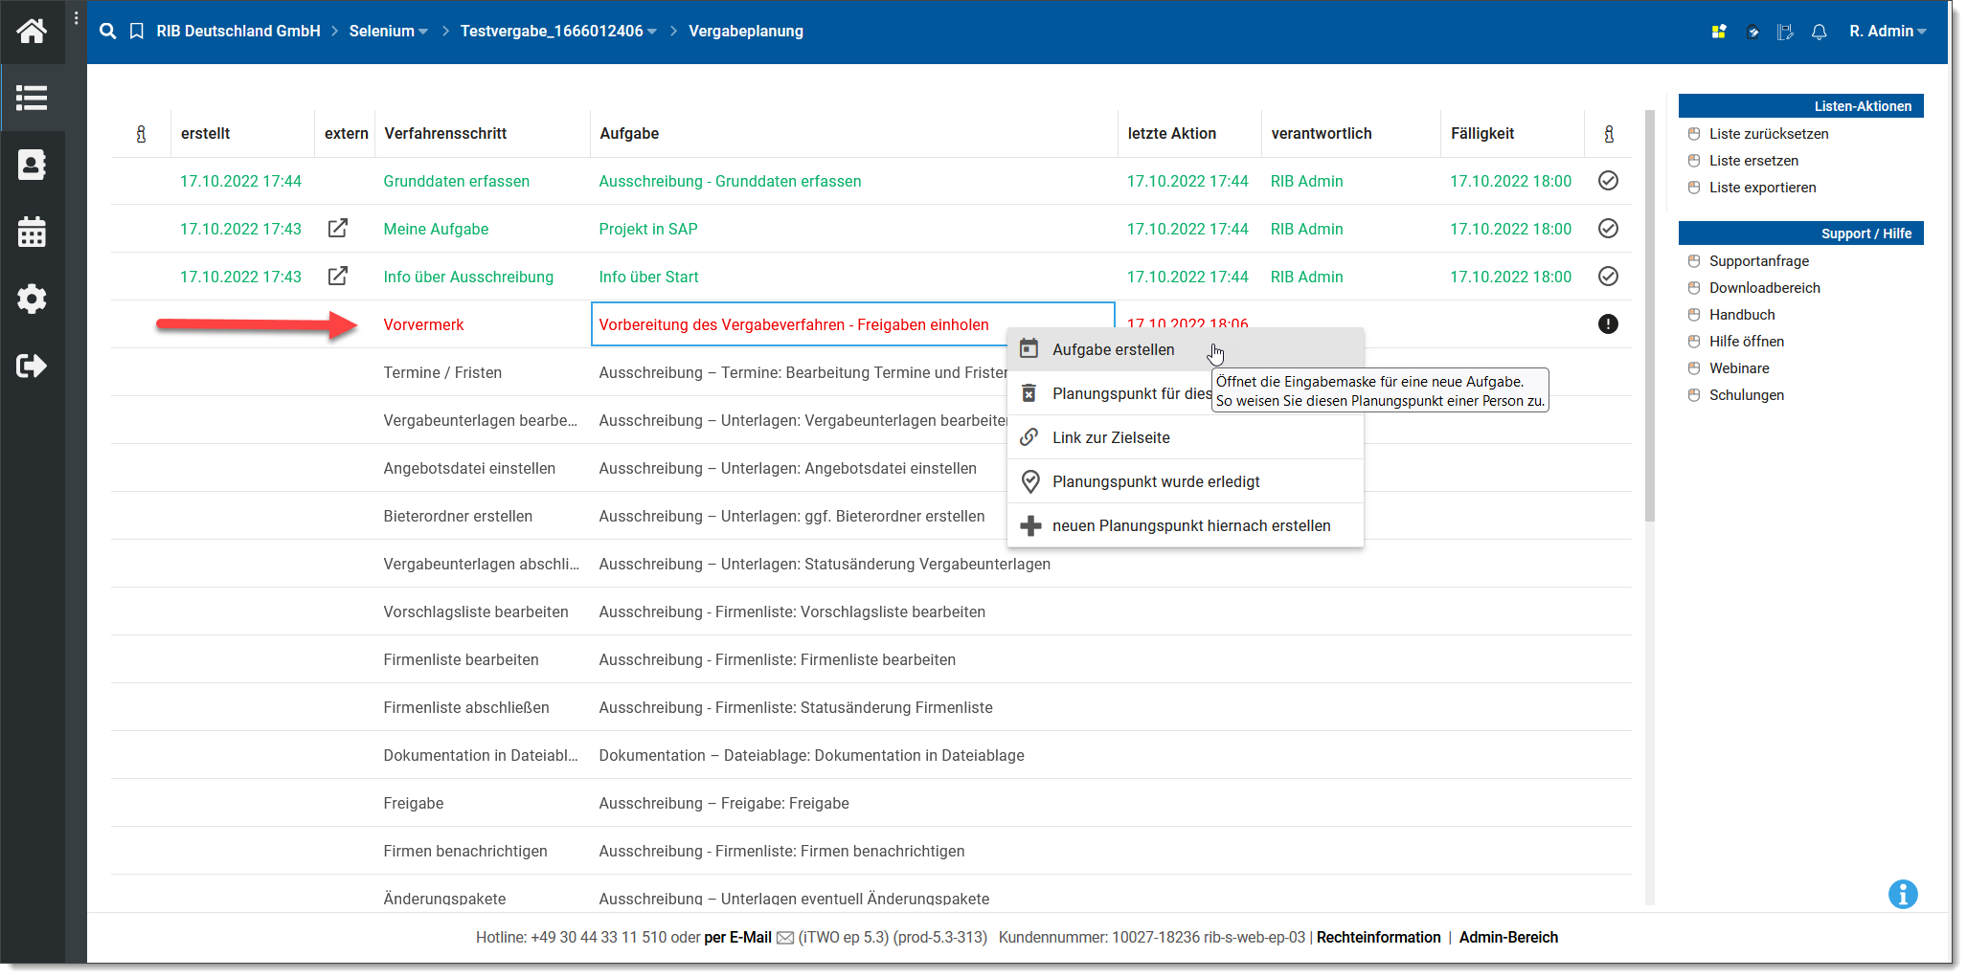The width and height of the screenshot is (1967, 978).
Task: Open Webinare link
Action: coord(1739,368)
